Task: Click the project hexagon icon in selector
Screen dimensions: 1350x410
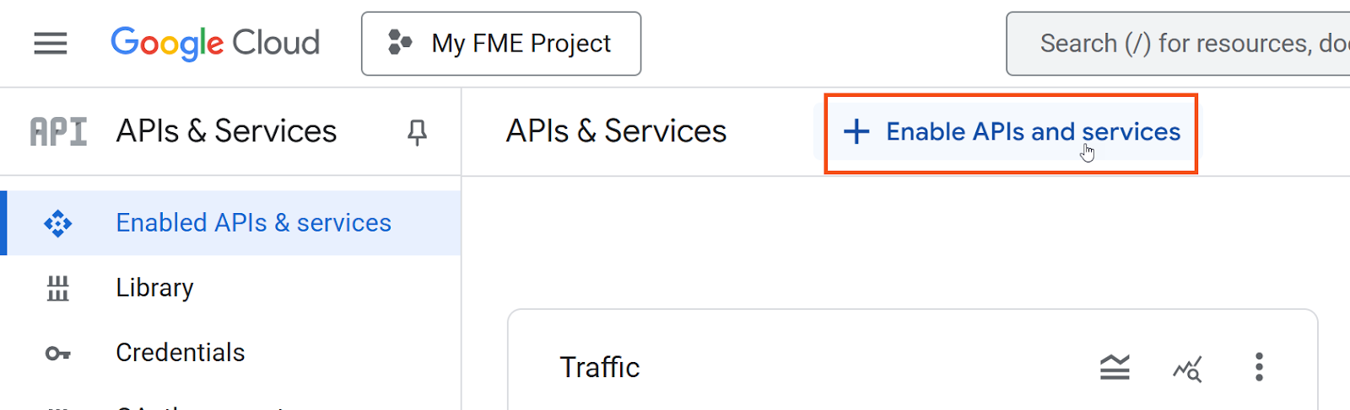Action: click(400, 42)
